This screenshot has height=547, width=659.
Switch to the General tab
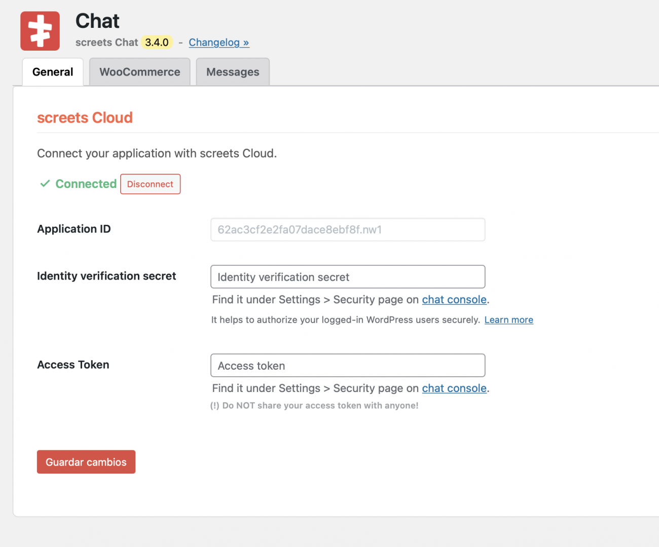pos(53,72)
